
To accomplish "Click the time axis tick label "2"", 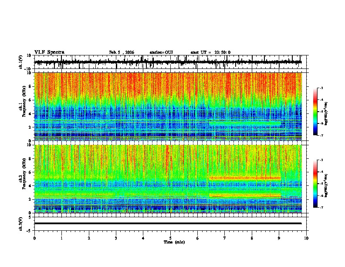I will 89,238.
